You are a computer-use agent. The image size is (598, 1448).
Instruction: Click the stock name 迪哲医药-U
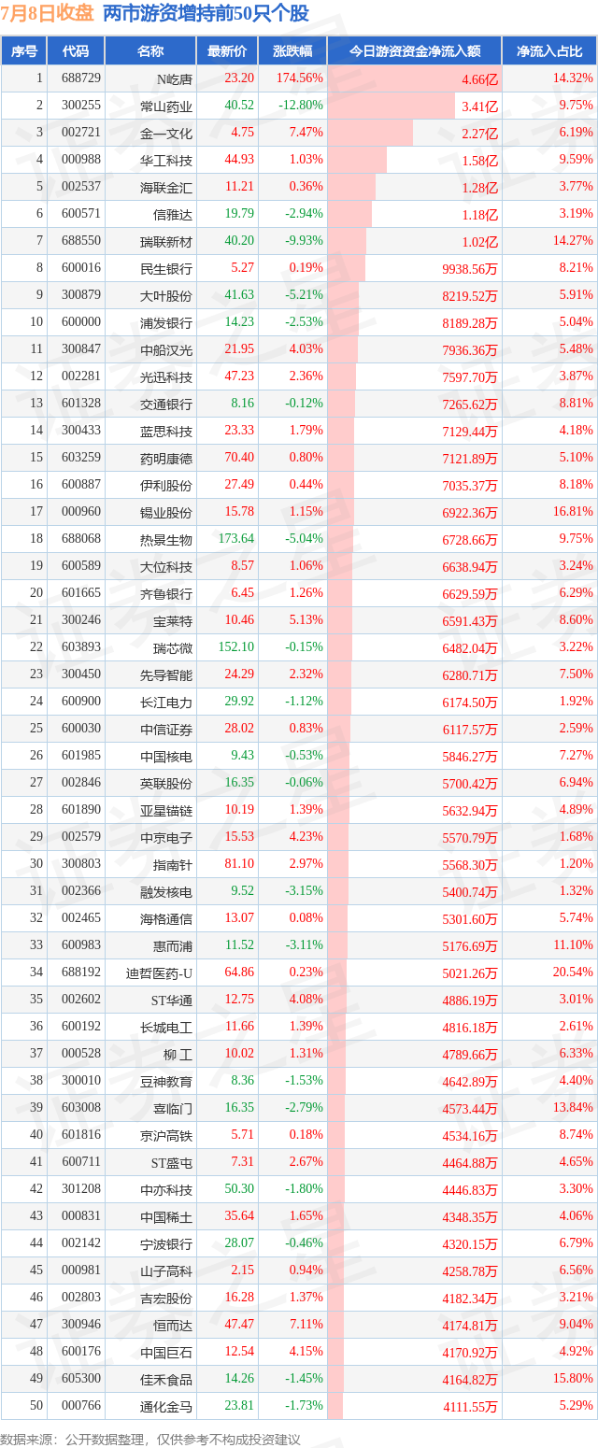tap(159, 972)
